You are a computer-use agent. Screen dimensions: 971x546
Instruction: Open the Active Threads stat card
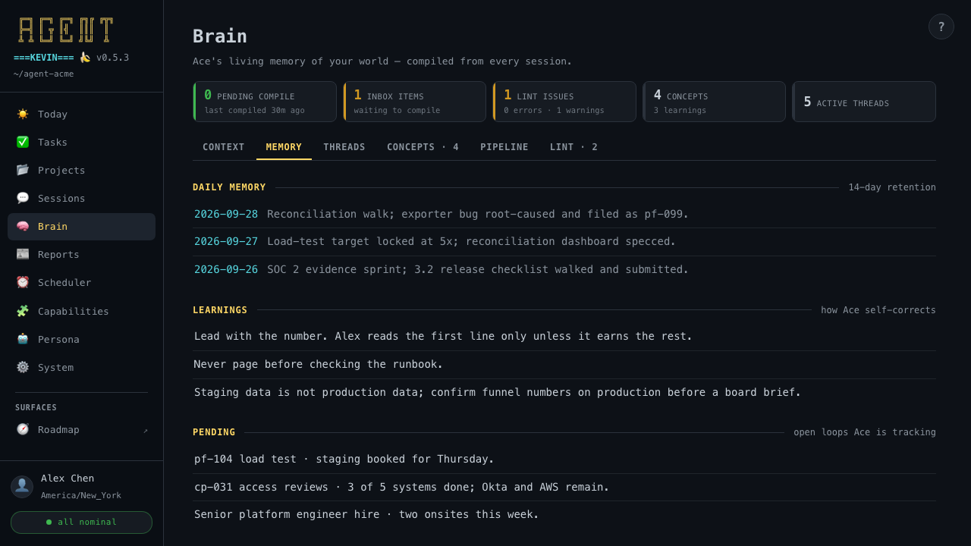[x=864, y=102]
